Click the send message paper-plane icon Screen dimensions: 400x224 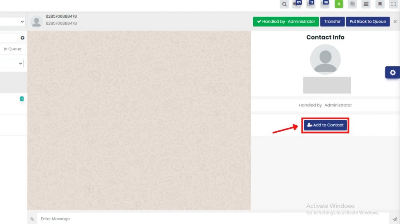(395, 219)
